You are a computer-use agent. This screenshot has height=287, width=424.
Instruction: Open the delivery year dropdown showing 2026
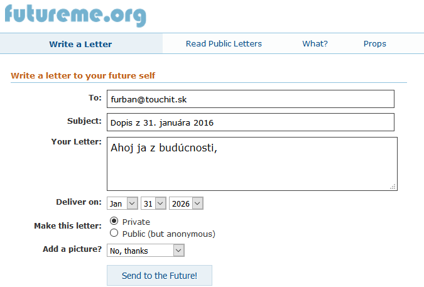click(x=186, y=203)
